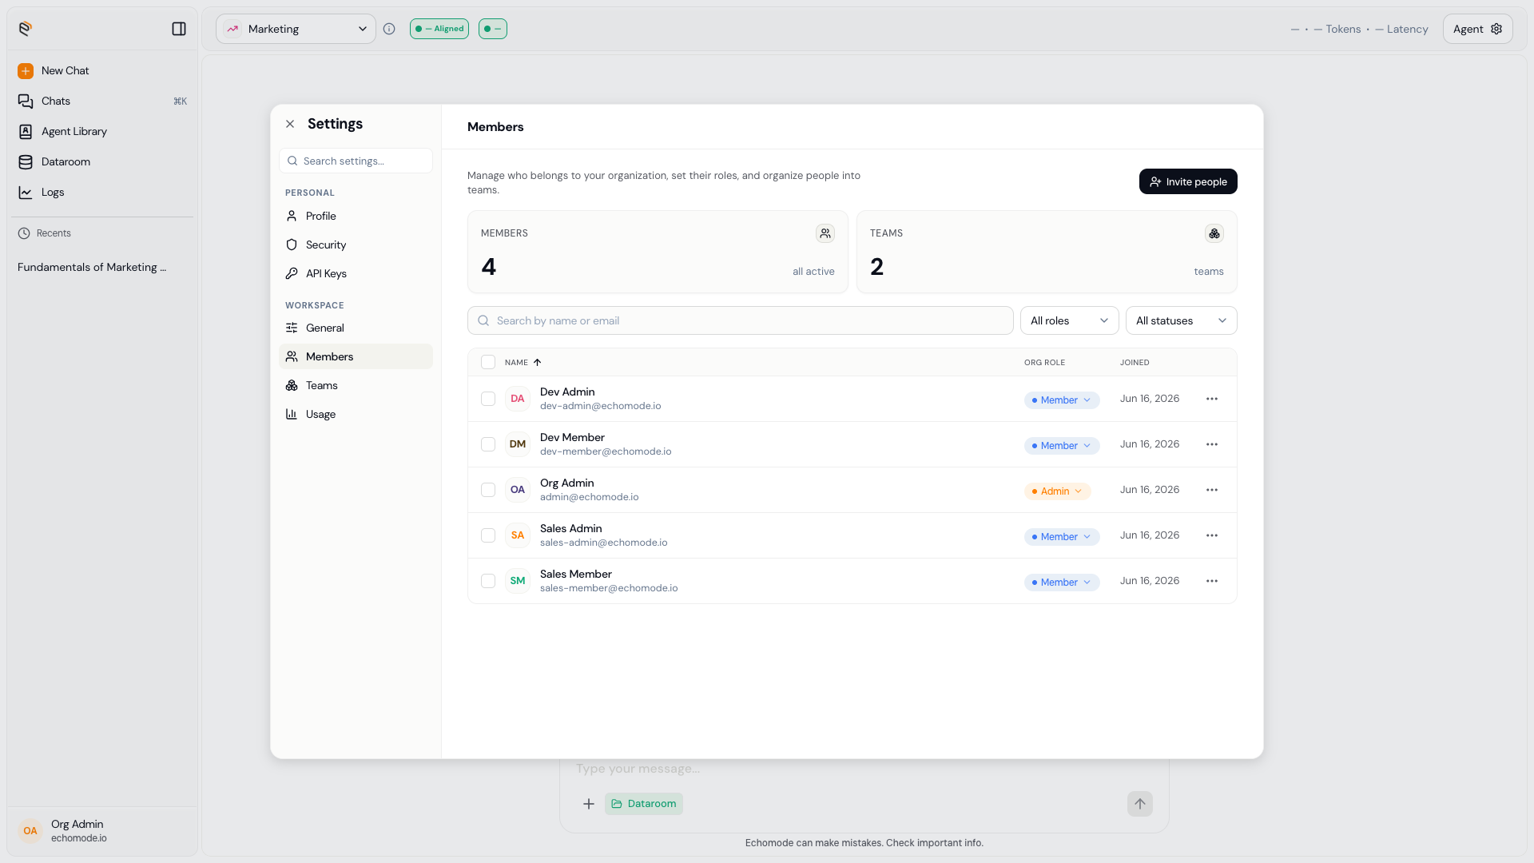The width and height of the screenshot is (1534, 863).
Task: Click the Dataroom chip in chat box
Action: coord(644,804)
